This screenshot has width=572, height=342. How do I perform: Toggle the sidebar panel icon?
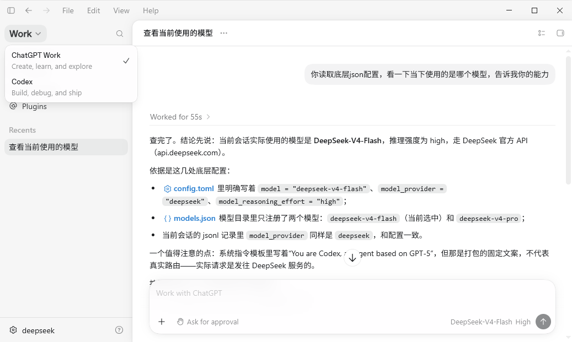pos(11,10)
